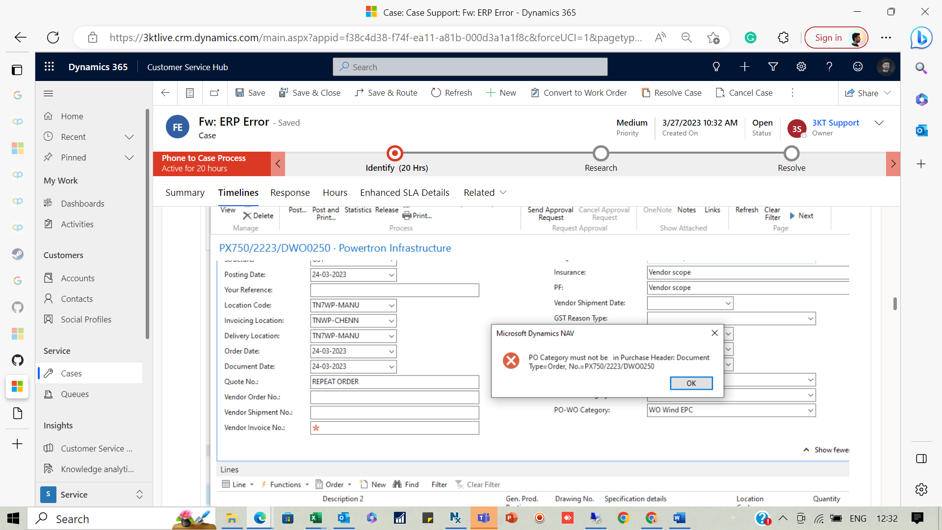This screenshot has width=942, height=530.
Task: Open a new case with the New icon
Action: [x=501, y=93]
